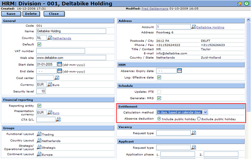Browse Strategic/Operational Layout icon

tap(39, 147)
